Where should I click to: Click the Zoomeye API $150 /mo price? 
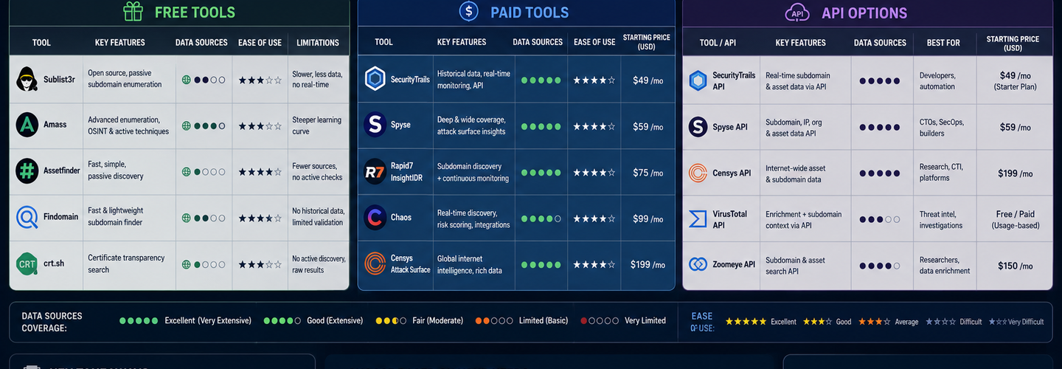(x=1014, y=266)
